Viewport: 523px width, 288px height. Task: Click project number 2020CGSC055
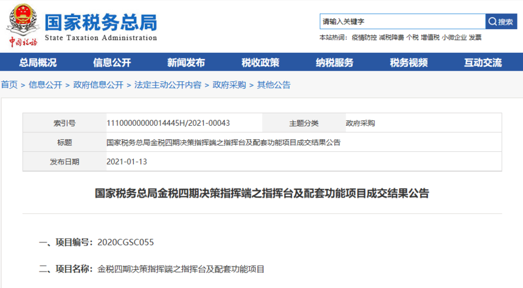click(x=125, y=242)
